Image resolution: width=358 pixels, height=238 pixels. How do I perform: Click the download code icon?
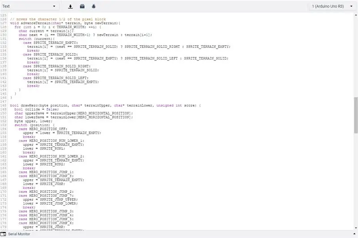pyautogui.click(x=70, y=6)
